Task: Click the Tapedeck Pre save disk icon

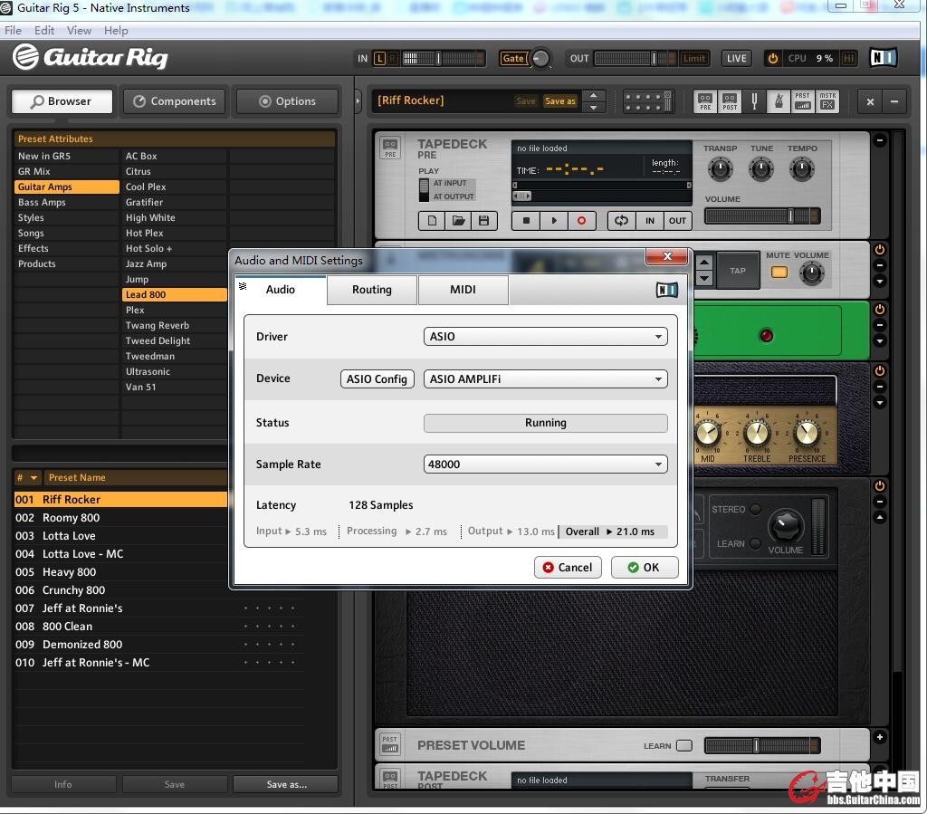Action: point(483,221)
